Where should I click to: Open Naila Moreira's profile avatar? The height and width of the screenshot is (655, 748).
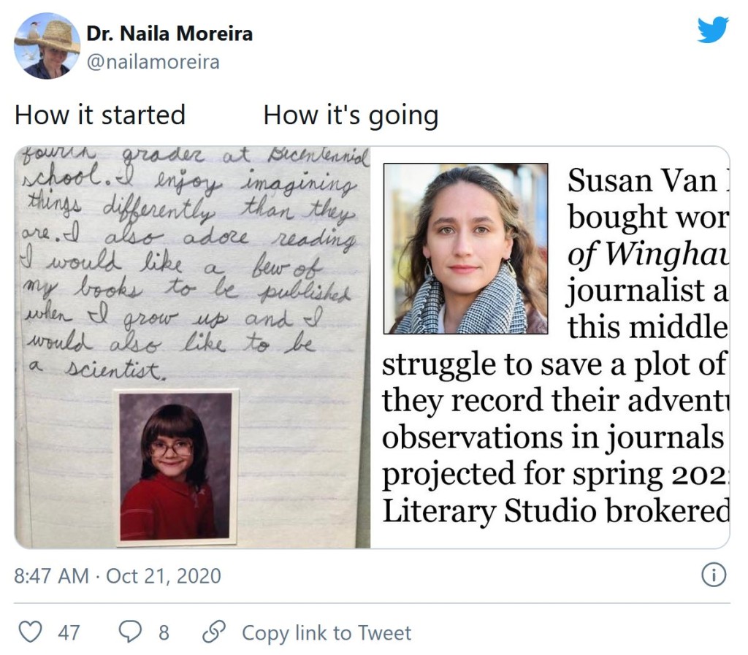[x=47, y=45]
